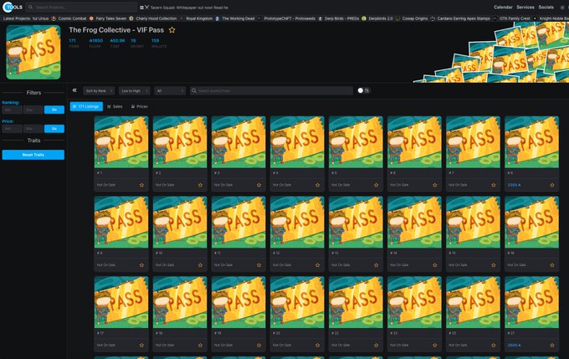Apply Price filter with Go button
569x359 pixels.
pos(54,129)
